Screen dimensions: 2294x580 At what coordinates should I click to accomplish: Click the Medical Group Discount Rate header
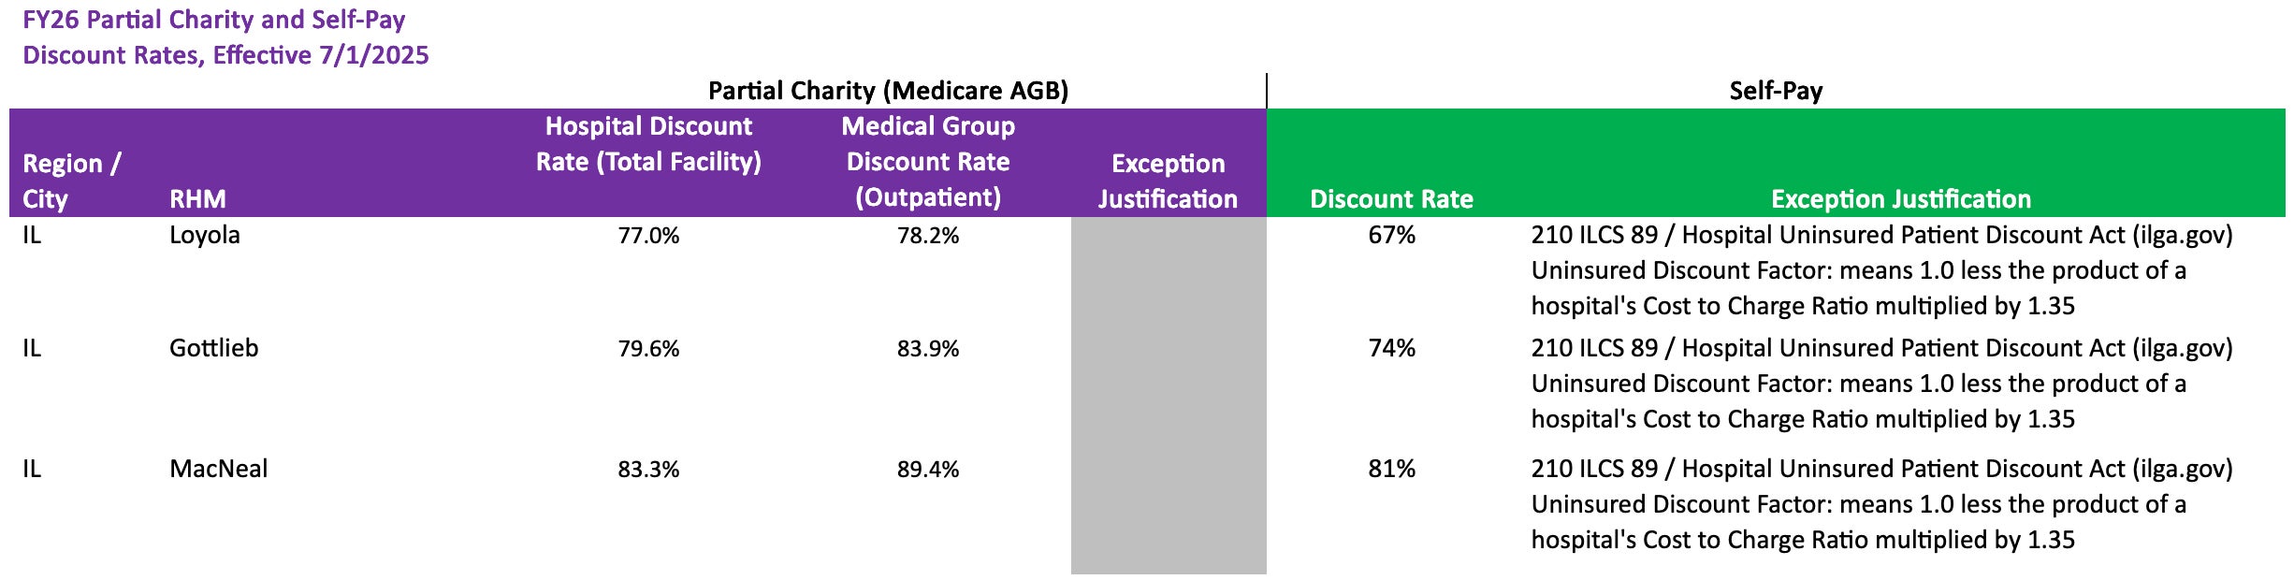pyautogui.click(x=927, y=162)
